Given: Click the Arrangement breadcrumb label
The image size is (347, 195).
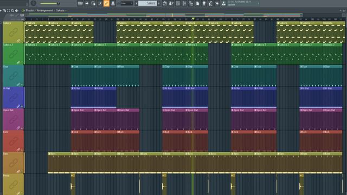Looking at the screenshot, I should tap(45, 10).
